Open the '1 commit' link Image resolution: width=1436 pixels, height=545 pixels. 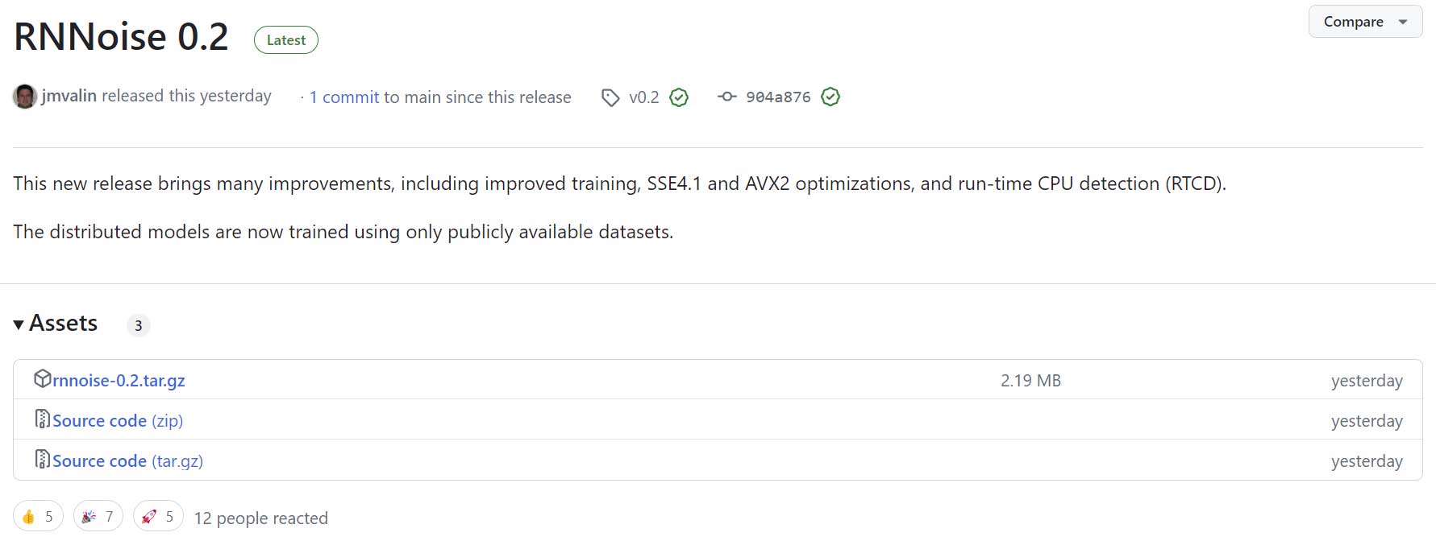tap(344, 97)
